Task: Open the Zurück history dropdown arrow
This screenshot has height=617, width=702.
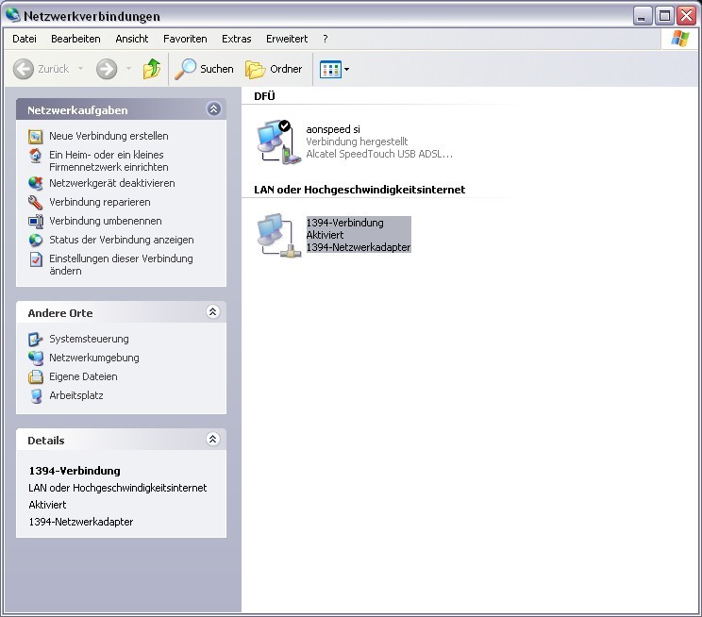Action: [80, 69]
